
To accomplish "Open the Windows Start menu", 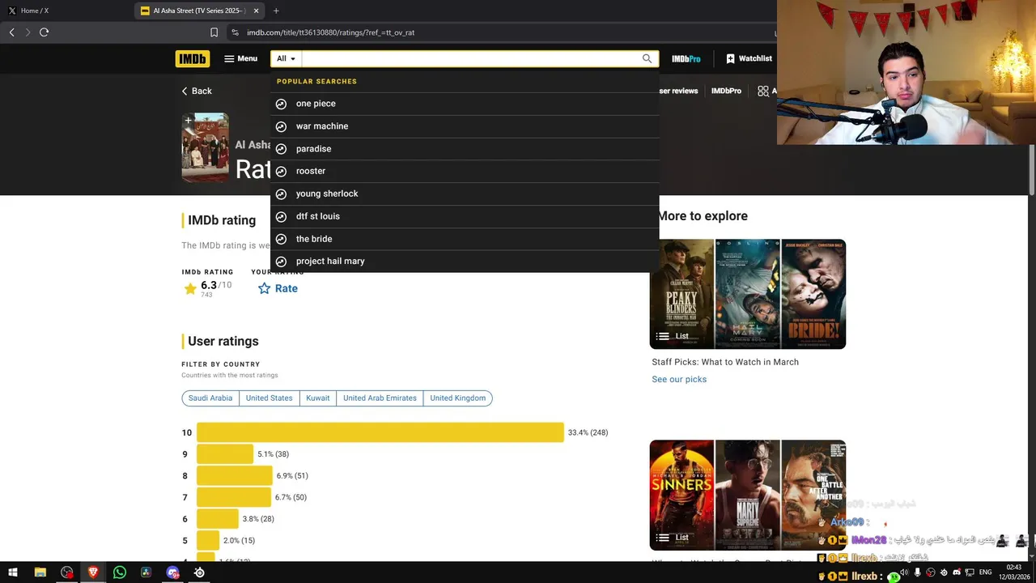I will 12,572.
